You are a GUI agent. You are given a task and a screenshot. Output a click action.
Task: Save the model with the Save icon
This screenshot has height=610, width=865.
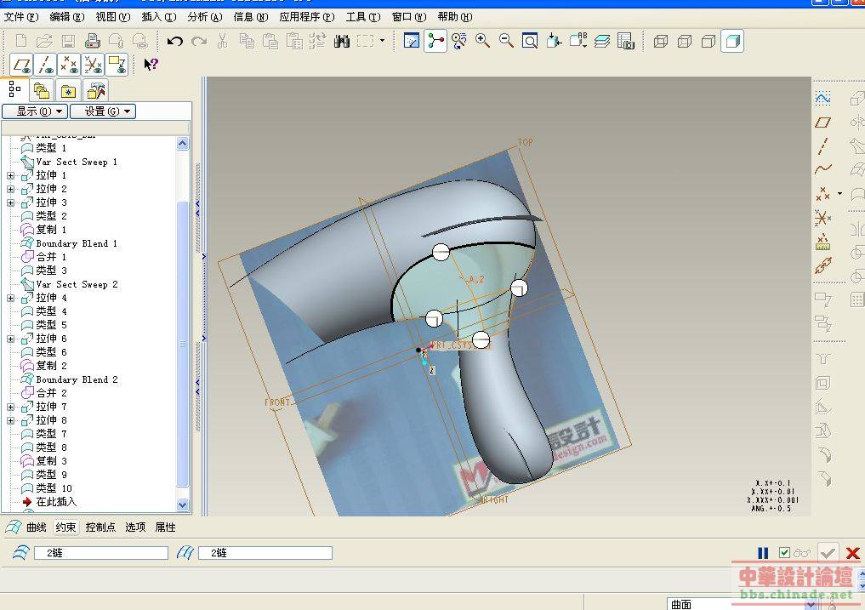(68, 41)
